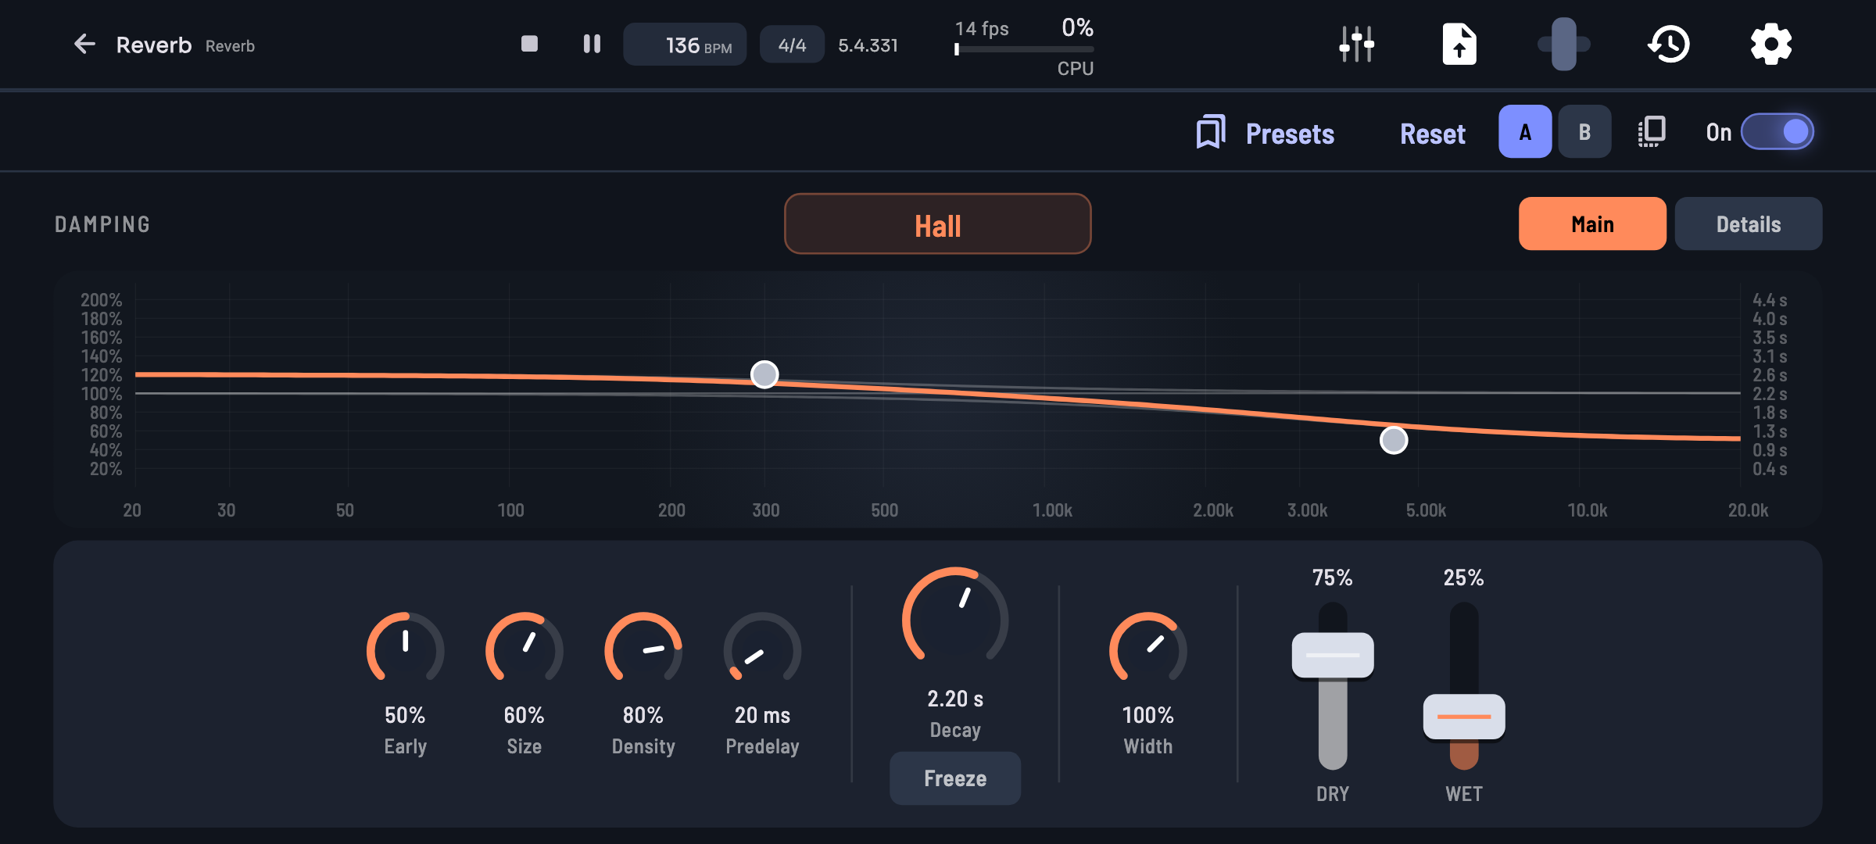
Task: Click the Presets bookmark icon
Action: point(1211,132)
